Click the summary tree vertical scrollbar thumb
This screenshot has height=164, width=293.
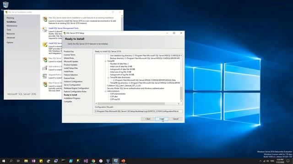tap(181, 93)
